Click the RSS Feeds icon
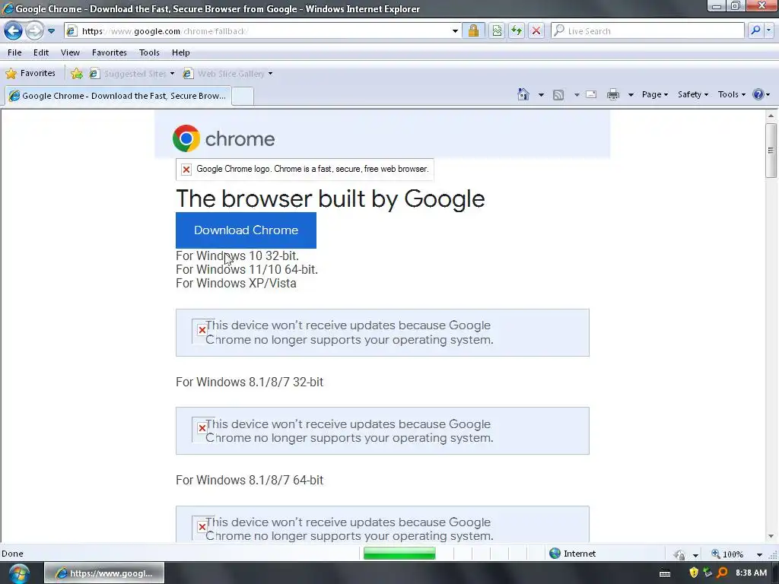This screenshot has width=779, height=584. [x=558, y=95]
